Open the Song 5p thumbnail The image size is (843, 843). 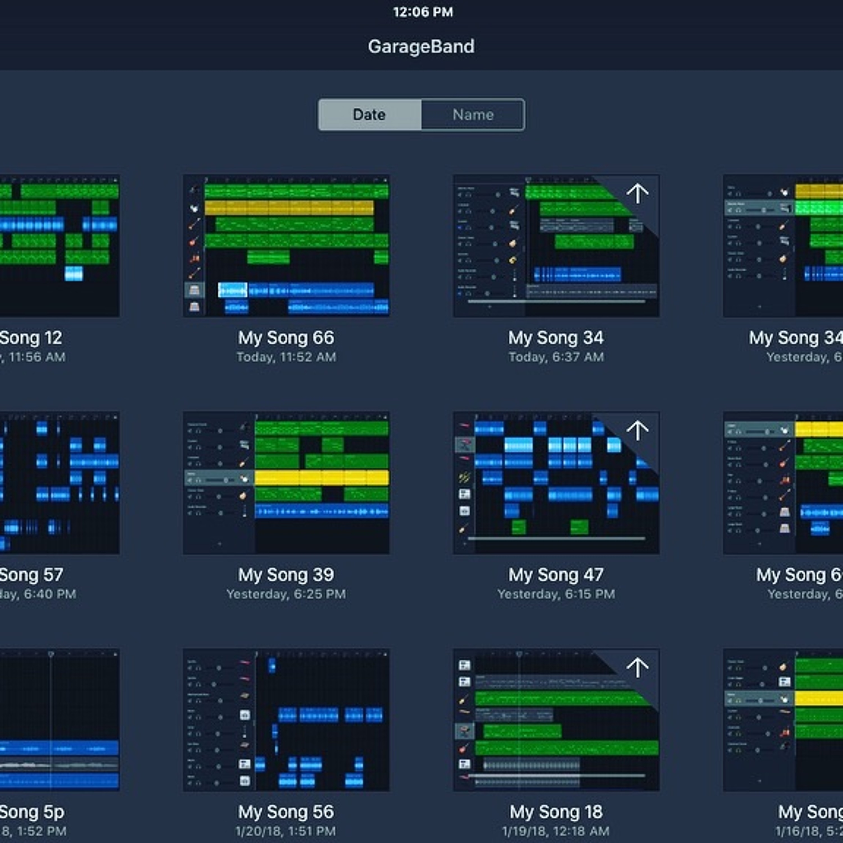[59, 720]
